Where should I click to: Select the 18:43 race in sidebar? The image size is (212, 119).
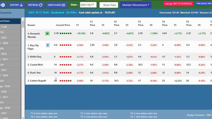click(x=10, y=86)
